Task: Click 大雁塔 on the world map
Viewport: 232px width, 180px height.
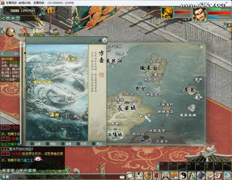Action: (118, 100)
